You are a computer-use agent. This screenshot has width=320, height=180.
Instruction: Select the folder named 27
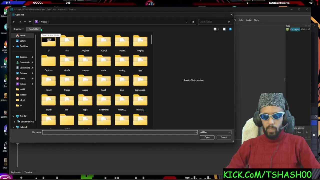(48, 44)
